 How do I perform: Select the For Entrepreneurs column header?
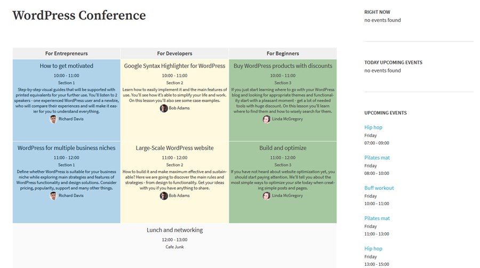[67, 53]
